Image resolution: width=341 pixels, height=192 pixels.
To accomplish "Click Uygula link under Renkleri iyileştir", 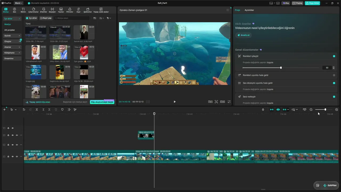I will tap(270, 62).
